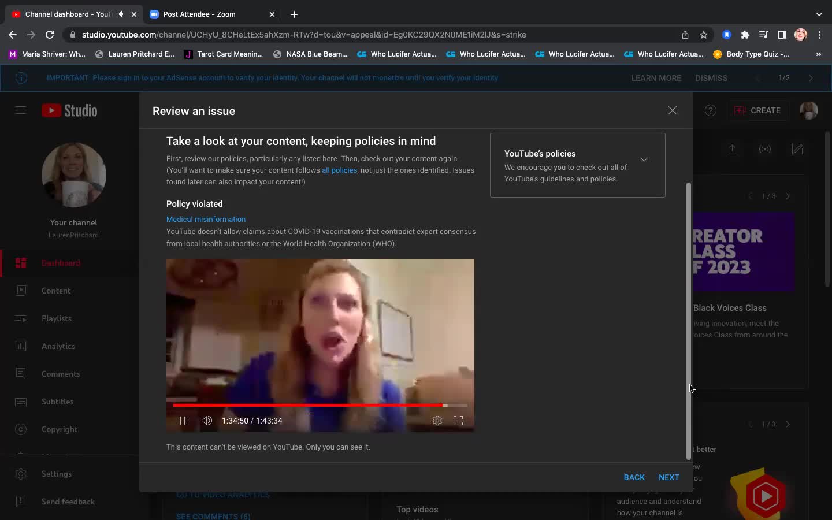Open Chrome profile avatar
The height and width of the screenshot is (520, 832).
pyautogui.click(x=801, y=35)
